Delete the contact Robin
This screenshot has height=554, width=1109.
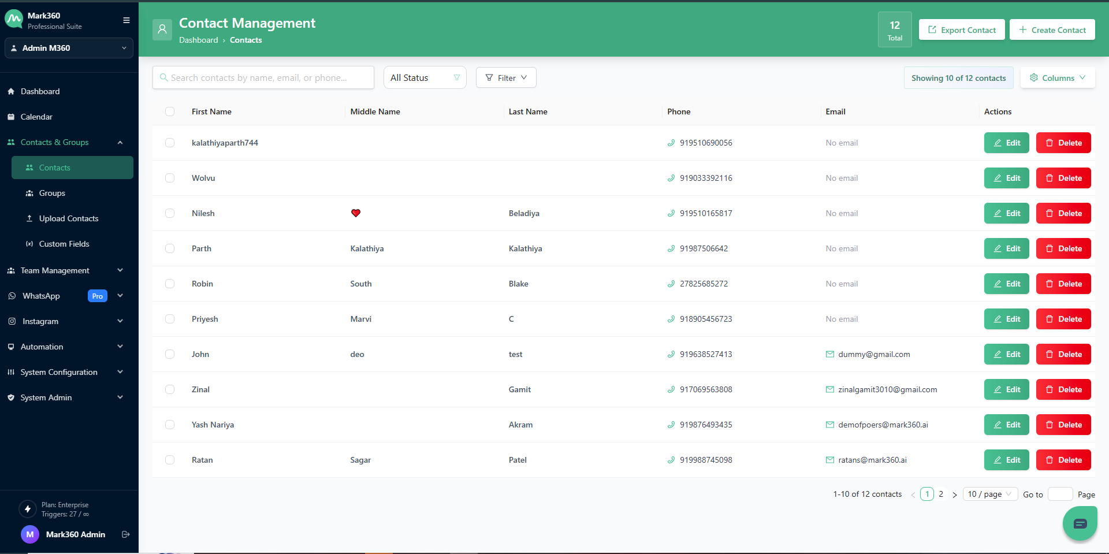[x=1063, y=284]
